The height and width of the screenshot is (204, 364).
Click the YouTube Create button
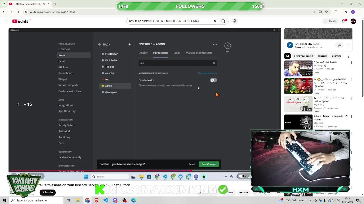(x=330, y=21)
